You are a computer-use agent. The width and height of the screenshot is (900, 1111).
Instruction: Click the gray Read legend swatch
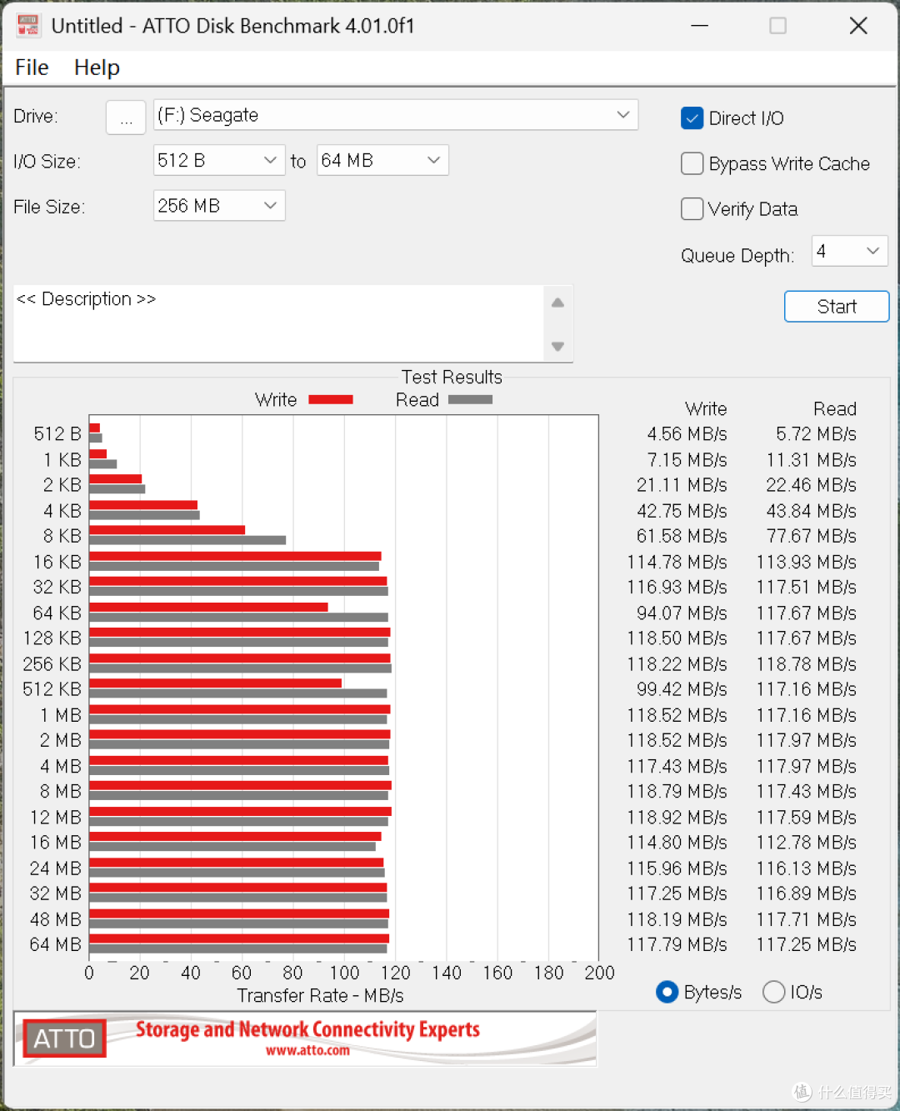click(x=470, y=400)
